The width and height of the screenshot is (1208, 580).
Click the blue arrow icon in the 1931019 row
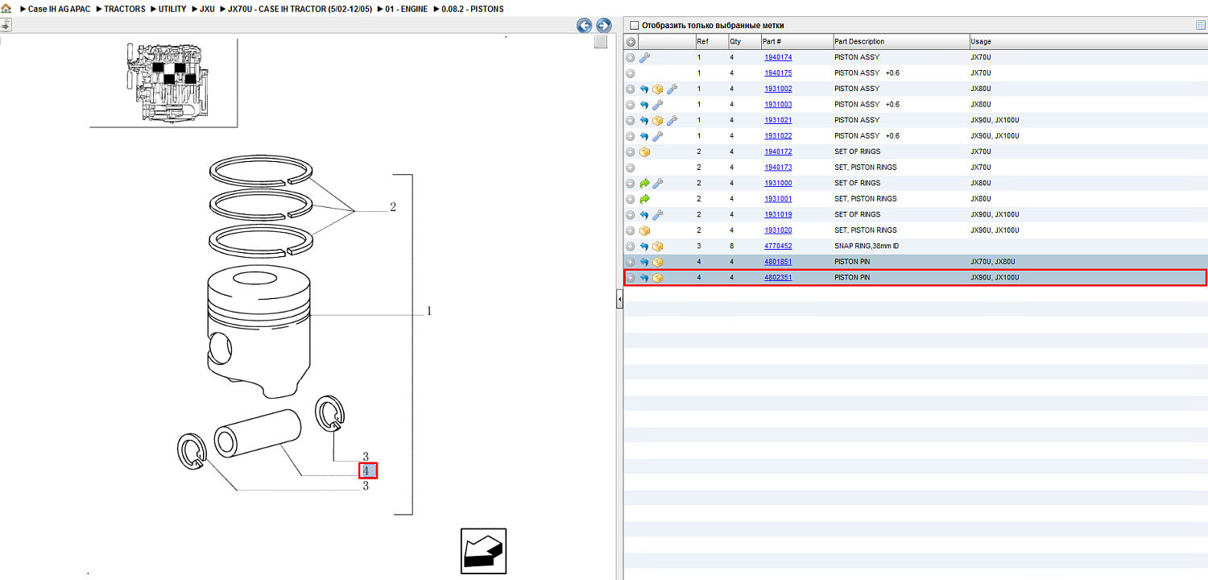click(644, 215)
